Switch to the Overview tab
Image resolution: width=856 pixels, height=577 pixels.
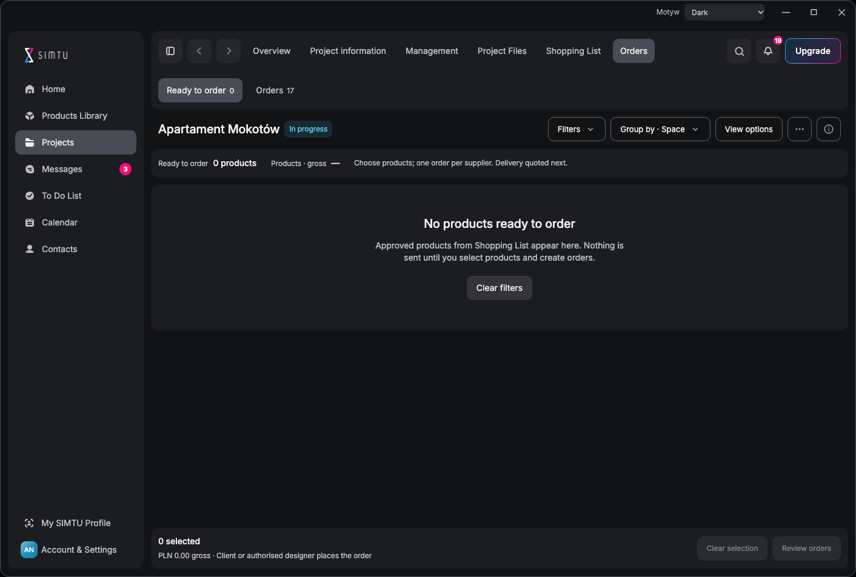click(272, 51)
